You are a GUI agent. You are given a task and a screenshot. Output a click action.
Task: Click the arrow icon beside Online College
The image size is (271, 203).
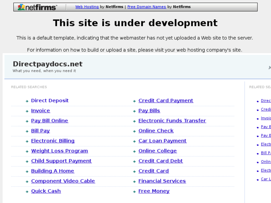coord(134,152)
